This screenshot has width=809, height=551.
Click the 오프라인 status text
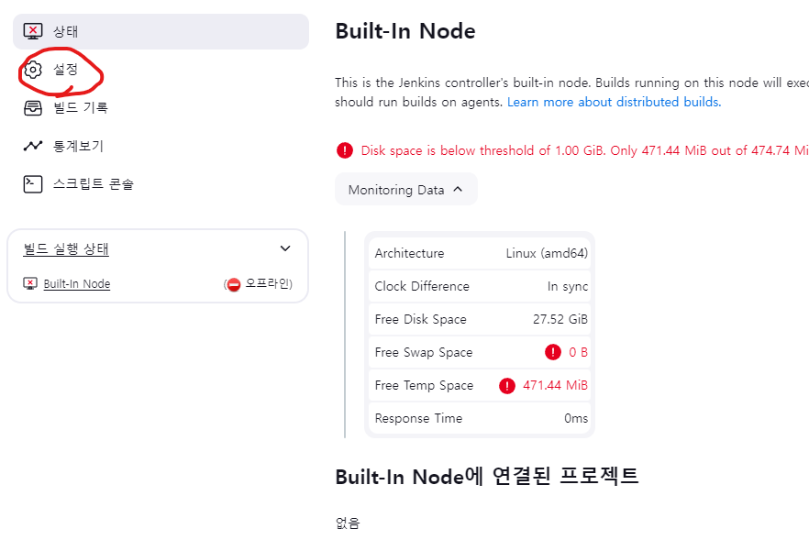pyautogui.click(x=268, y=283)
